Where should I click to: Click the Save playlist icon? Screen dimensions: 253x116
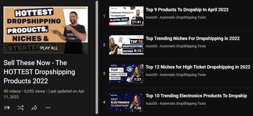7,107
